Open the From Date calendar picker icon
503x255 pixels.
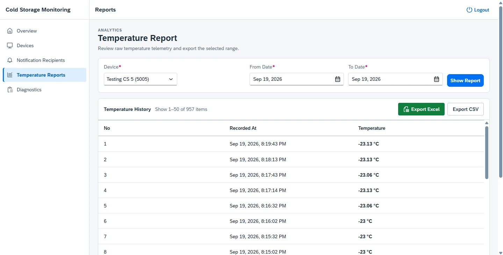tap(338, 79)
